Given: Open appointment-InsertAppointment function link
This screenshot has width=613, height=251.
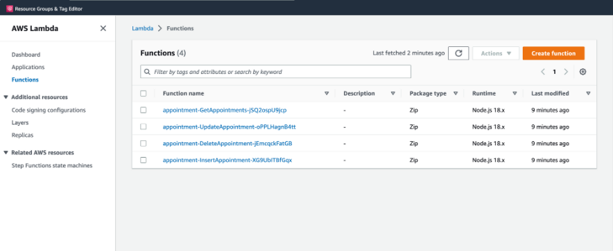Looking at the screenshot, I should coord(227,160).
